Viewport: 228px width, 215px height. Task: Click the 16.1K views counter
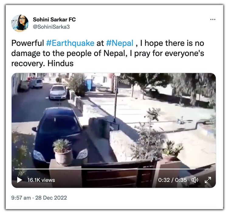click(41, 180)
